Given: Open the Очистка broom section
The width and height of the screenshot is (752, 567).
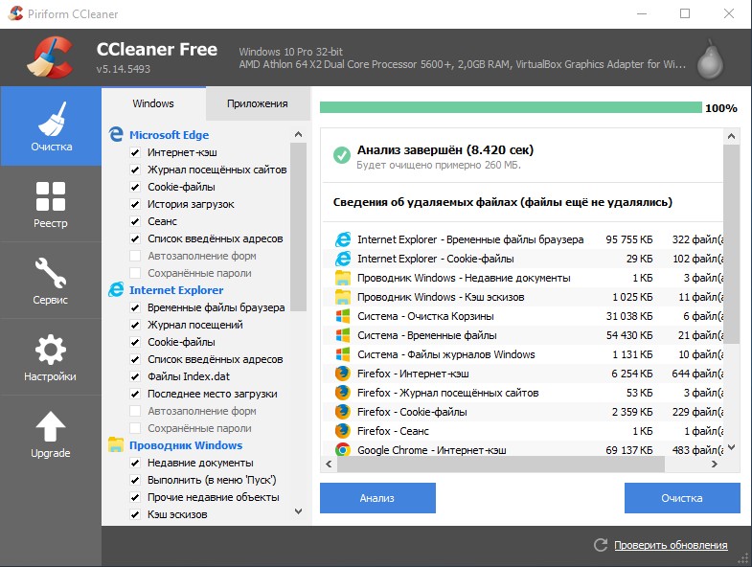Looking at the screenshot, I should tap(51, 126).
